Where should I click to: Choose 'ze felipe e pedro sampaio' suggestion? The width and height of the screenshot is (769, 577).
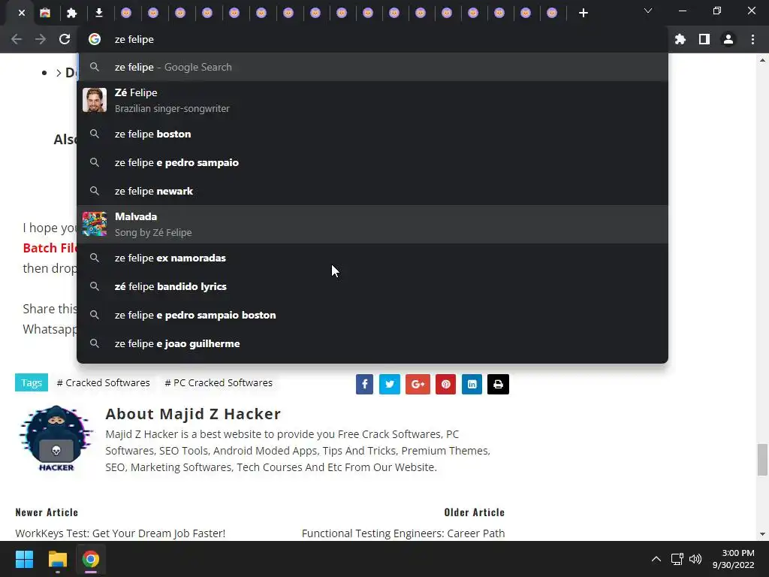(372, 162)
